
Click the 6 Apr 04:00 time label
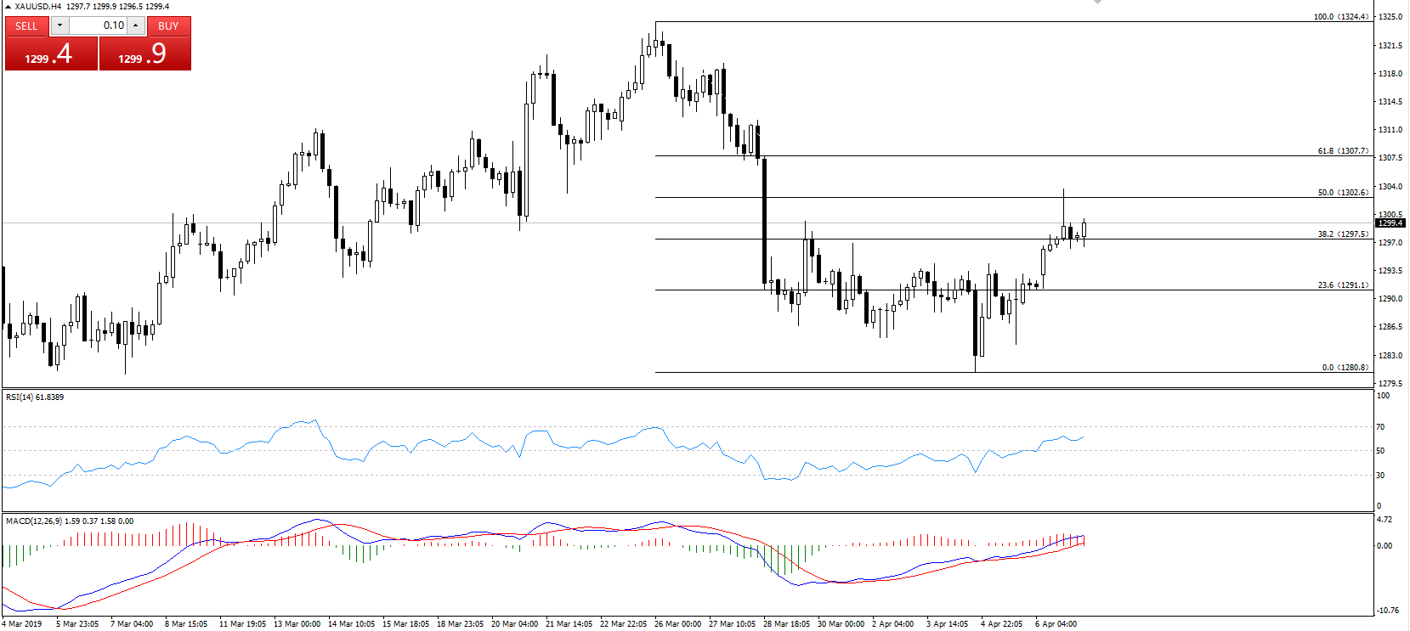(1056, 623)
